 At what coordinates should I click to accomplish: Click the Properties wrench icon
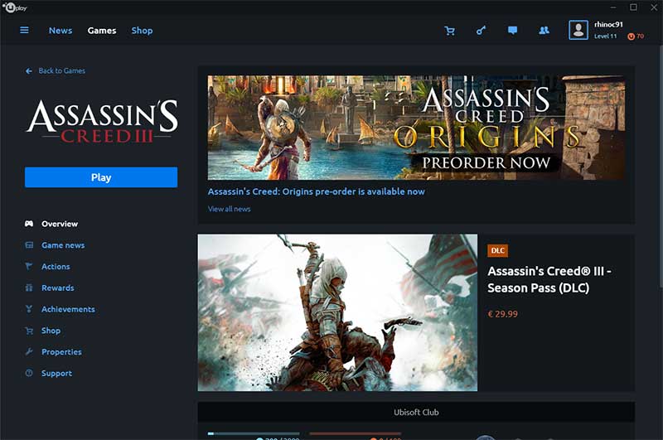point(29,351)
